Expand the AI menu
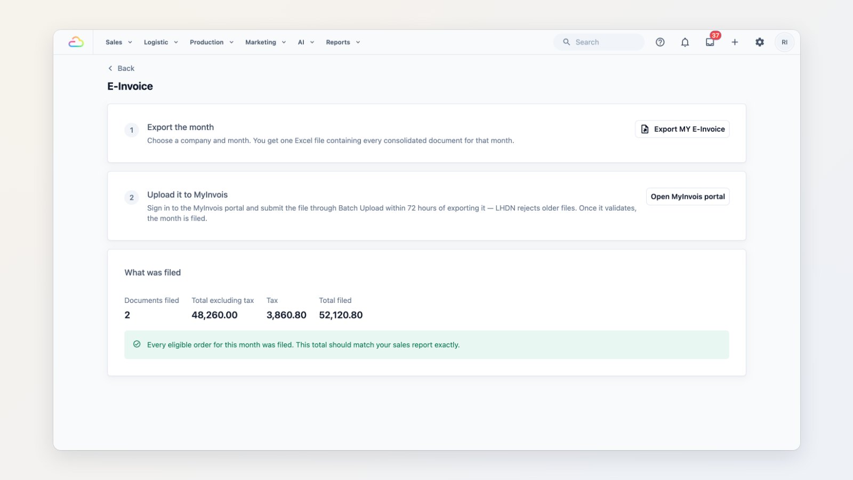The image size is (853, 480). [306, 42]
